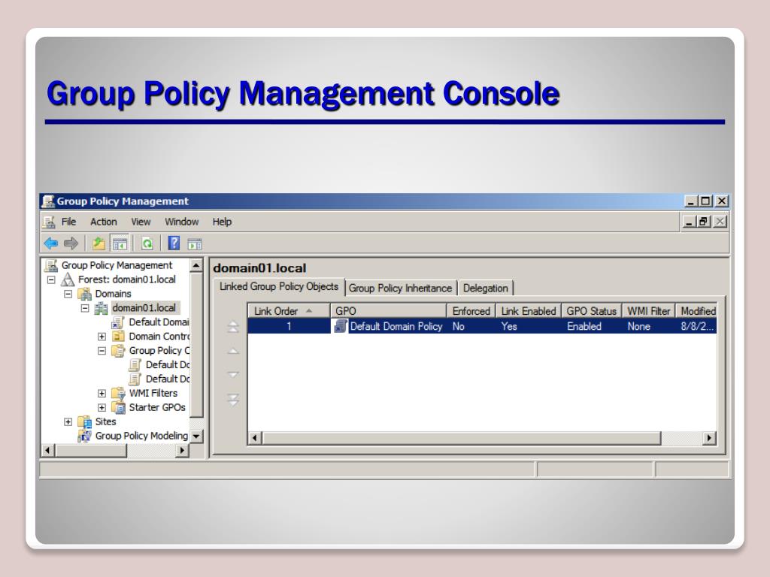Viewport: 770px width, 577px height.
Task: Click the Back arrow toolbar icon
Action: click(x=51, y=243)
